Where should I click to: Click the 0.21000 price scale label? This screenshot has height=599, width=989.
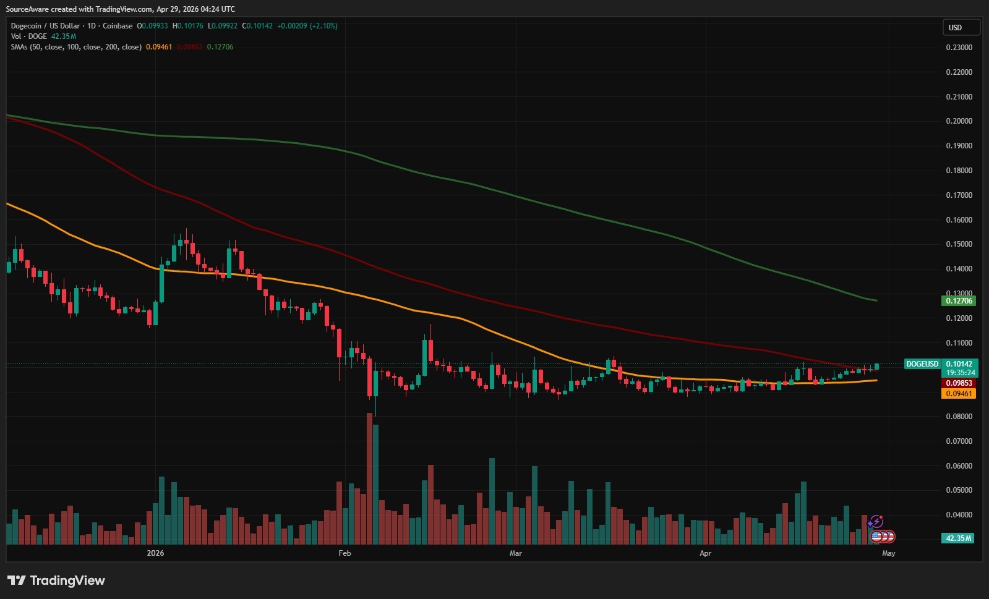click(959, 97)
